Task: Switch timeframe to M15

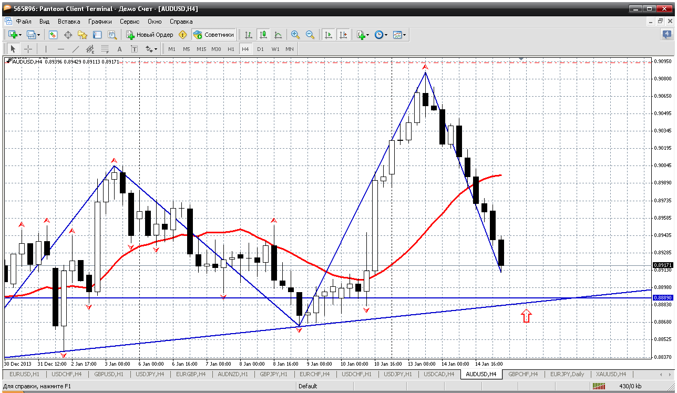Action: coord(201,49)
